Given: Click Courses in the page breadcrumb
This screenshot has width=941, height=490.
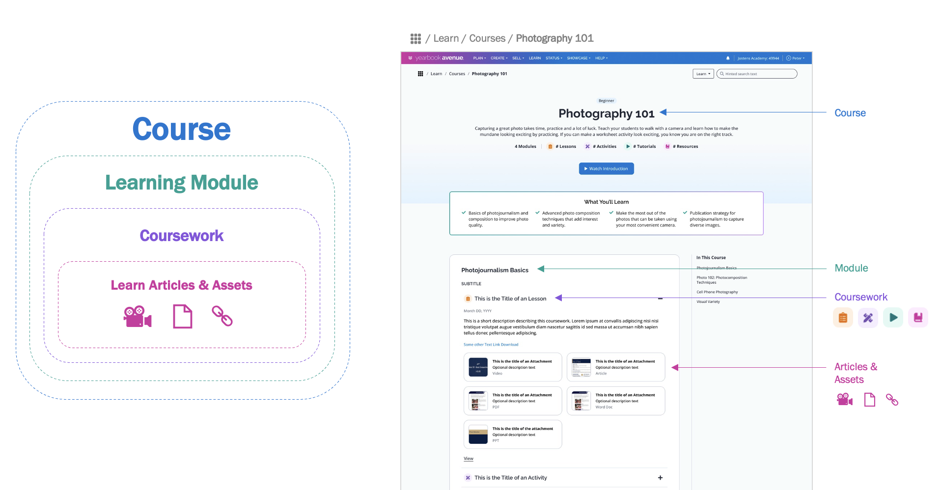Looking at the screenshot, I should tap(457, 74).
